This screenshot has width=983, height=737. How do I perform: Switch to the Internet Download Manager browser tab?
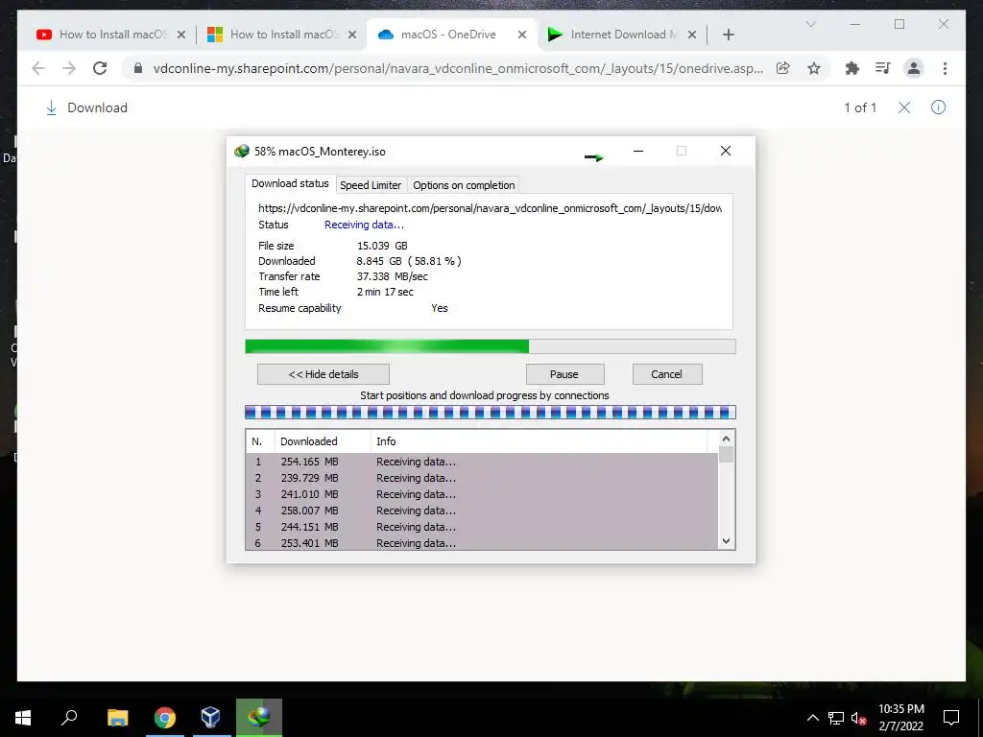(x=623, y=35)
